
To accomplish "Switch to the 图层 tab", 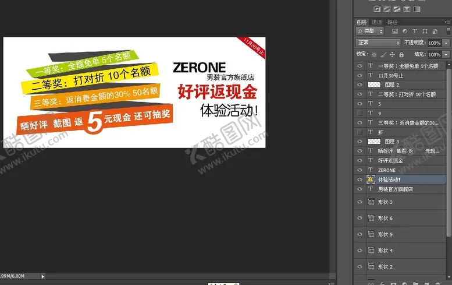I will [361, 22].
